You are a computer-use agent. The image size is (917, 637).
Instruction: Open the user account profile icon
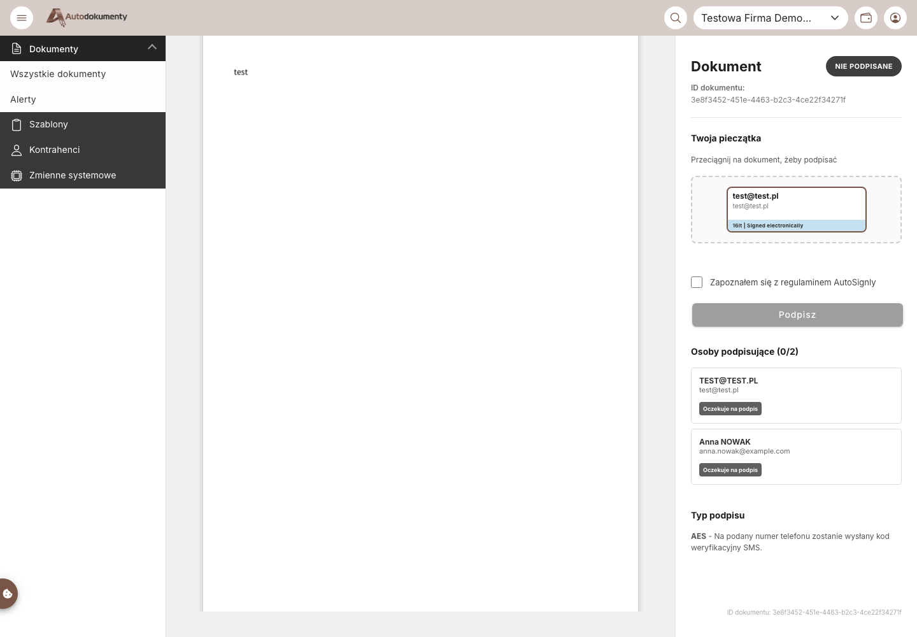[895, 18]
